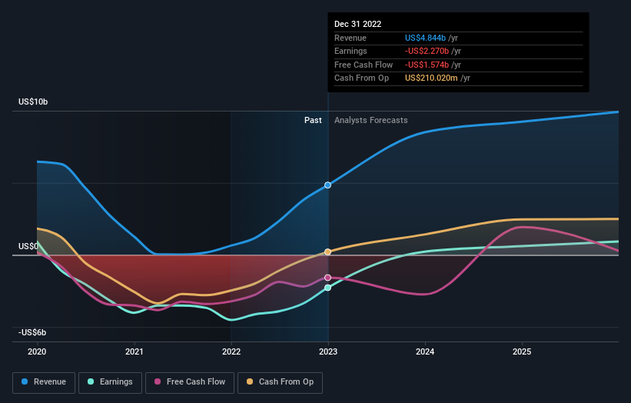Click the US$0 y-axis label
Screen dimensions: 631x403
coord(28,246)
